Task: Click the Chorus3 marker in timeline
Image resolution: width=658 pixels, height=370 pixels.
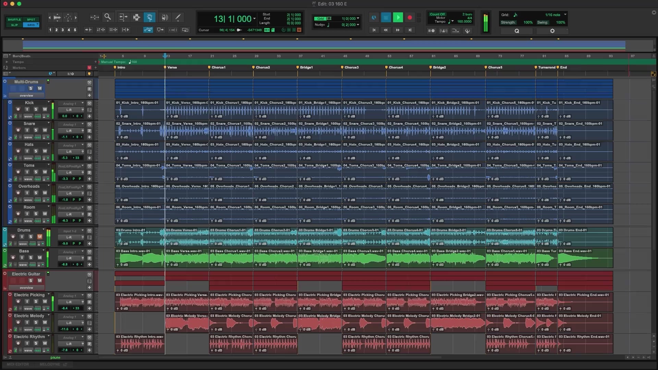Action: [x=350, y=67]
